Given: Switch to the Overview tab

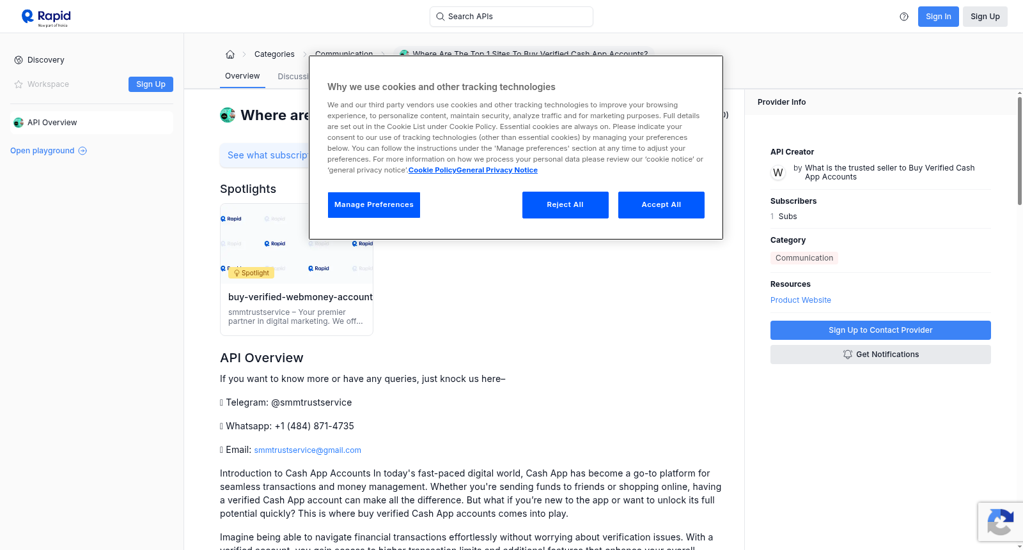Looking at the screenshot, I should pyautogui.click(x=242, y=76).
